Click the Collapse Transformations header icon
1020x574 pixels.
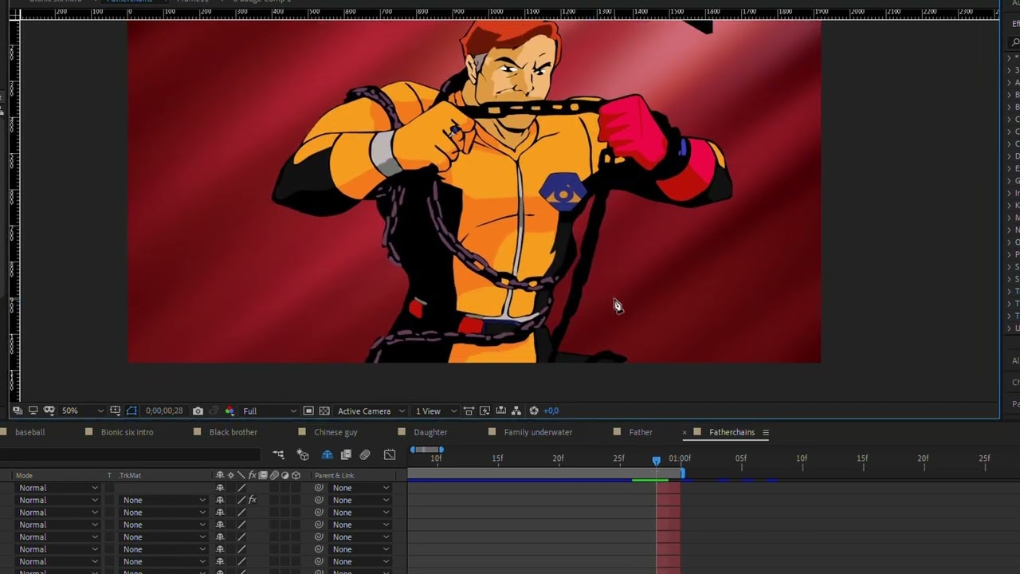[x=231, y=475]
